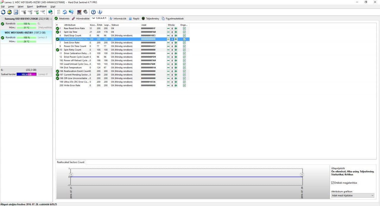This screenshot has width=380, height=206.
Task: Toggle enable checkbox for Load/Unload Cycle Count
Action: pyautogui.click(x=184, y=64)
